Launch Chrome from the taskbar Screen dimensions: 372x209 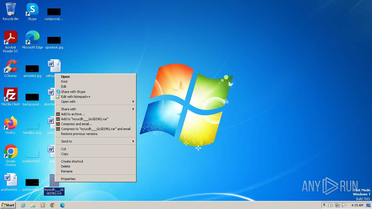53,205
